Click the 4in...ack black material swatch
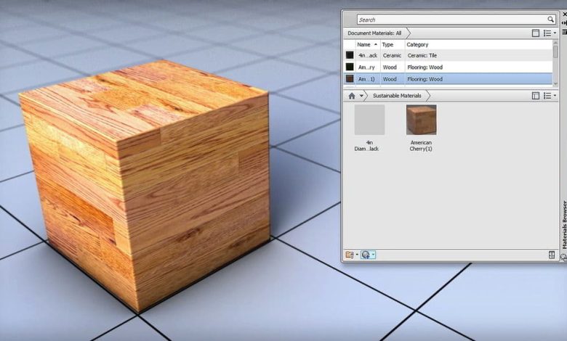The width and height of the screenshot is (567, 341). click(x=350, y=55)
